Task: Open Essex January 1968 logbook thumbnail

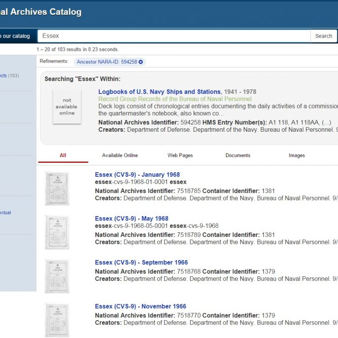Action: [x=57, y=188]
